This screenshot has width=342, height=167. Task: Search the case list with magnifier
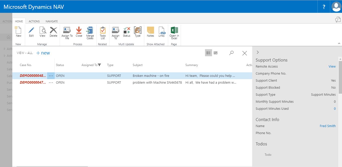231,53
